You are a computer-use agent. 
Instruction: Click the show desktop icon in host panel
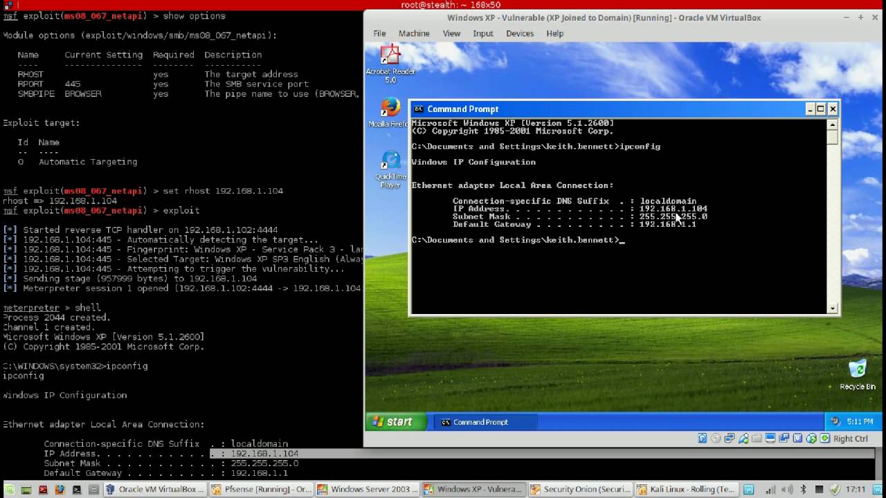26,489
